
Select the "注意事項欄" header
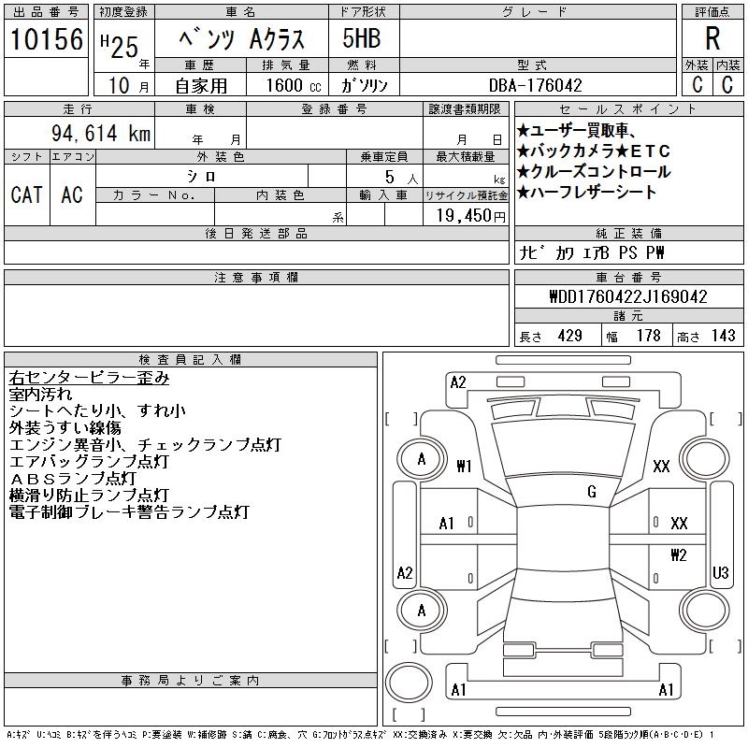click(256, 277)
